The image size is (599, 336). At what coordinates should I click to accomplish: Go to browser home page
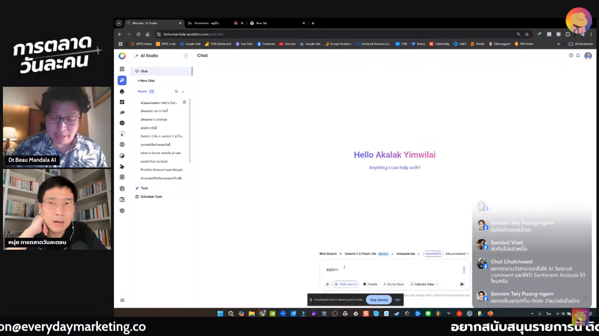tap(147, 34)
